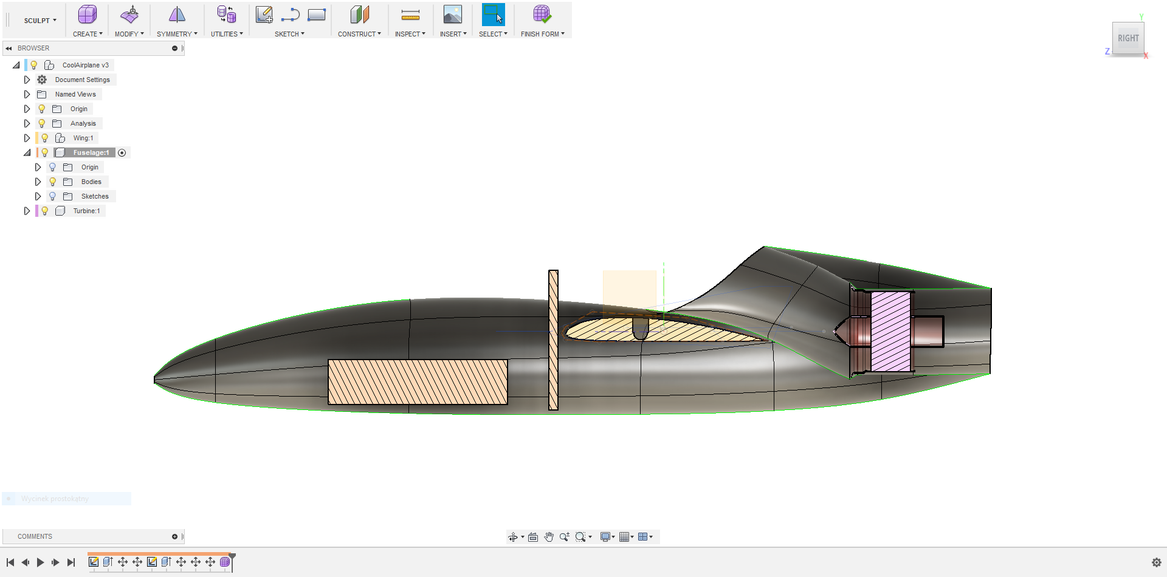
Task: Expand the Named Views node
Action: tap(27, 94)
